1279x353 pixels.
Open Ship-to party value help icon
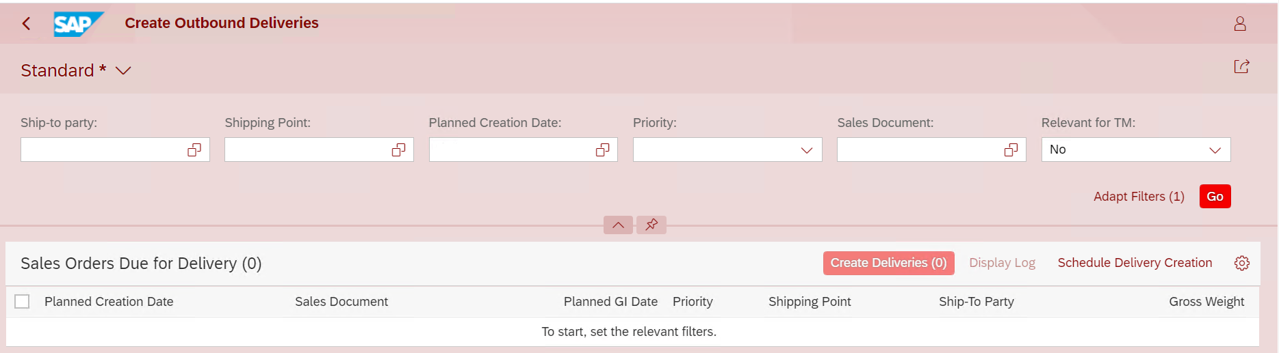(194, 150)
